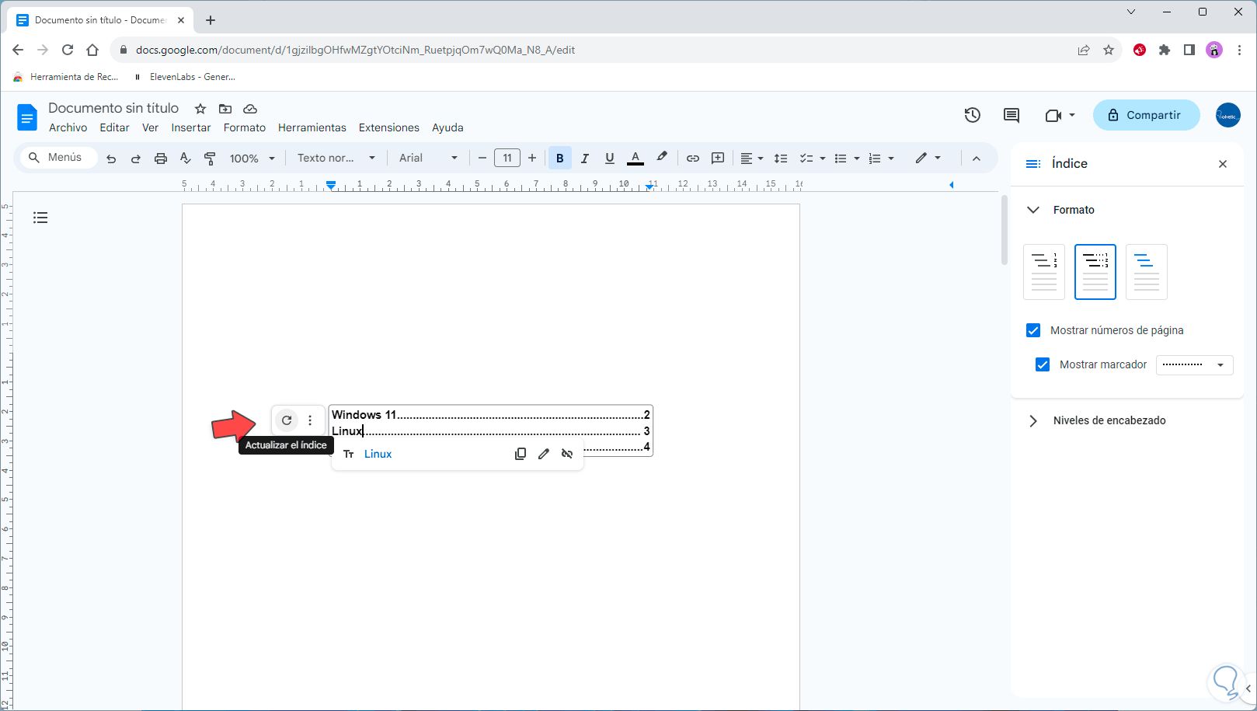Choose the blue links index format

(x=1147, y=272)
